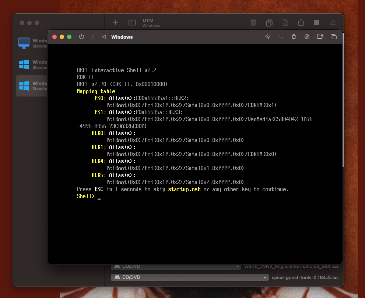Click the BLK1: mapping entry
The height and width of the screenshot is (298, 365).
[99, 147]
